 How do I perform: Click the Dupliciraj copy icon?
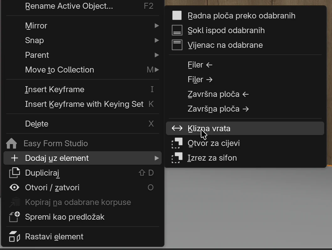[15, 172]
